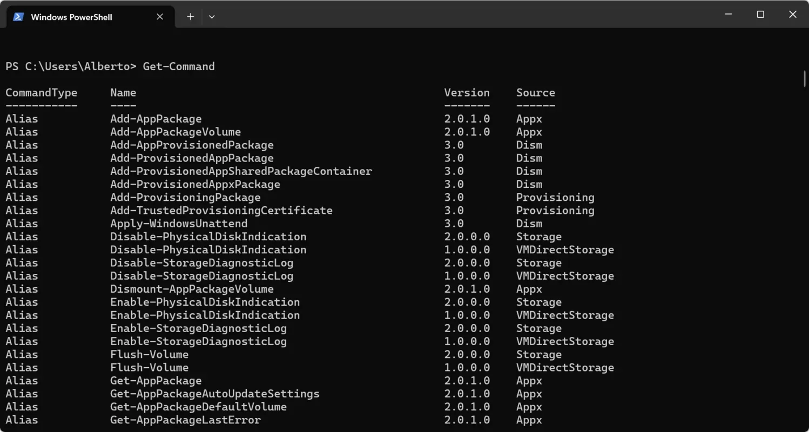Click the Add-ProvisionedAppPackage entry
The image size is (809, 432).
pyautogui.click(x=192, y=158)
